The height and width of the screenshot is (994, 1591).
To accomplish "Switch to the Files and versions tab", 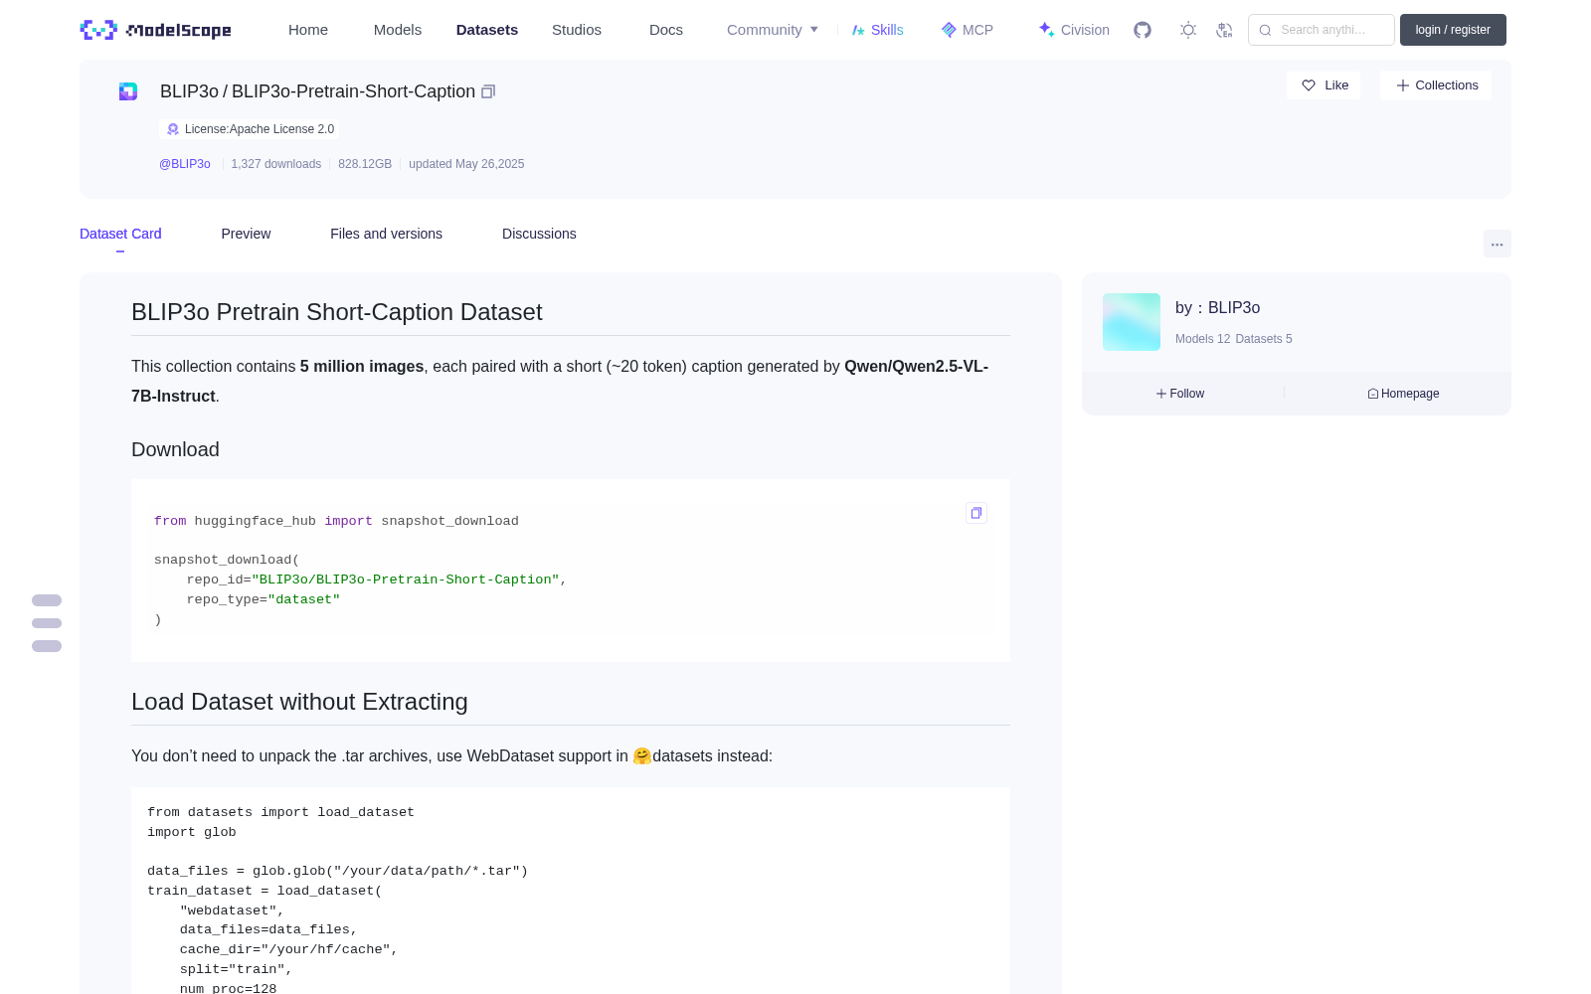I will [386, 234].
